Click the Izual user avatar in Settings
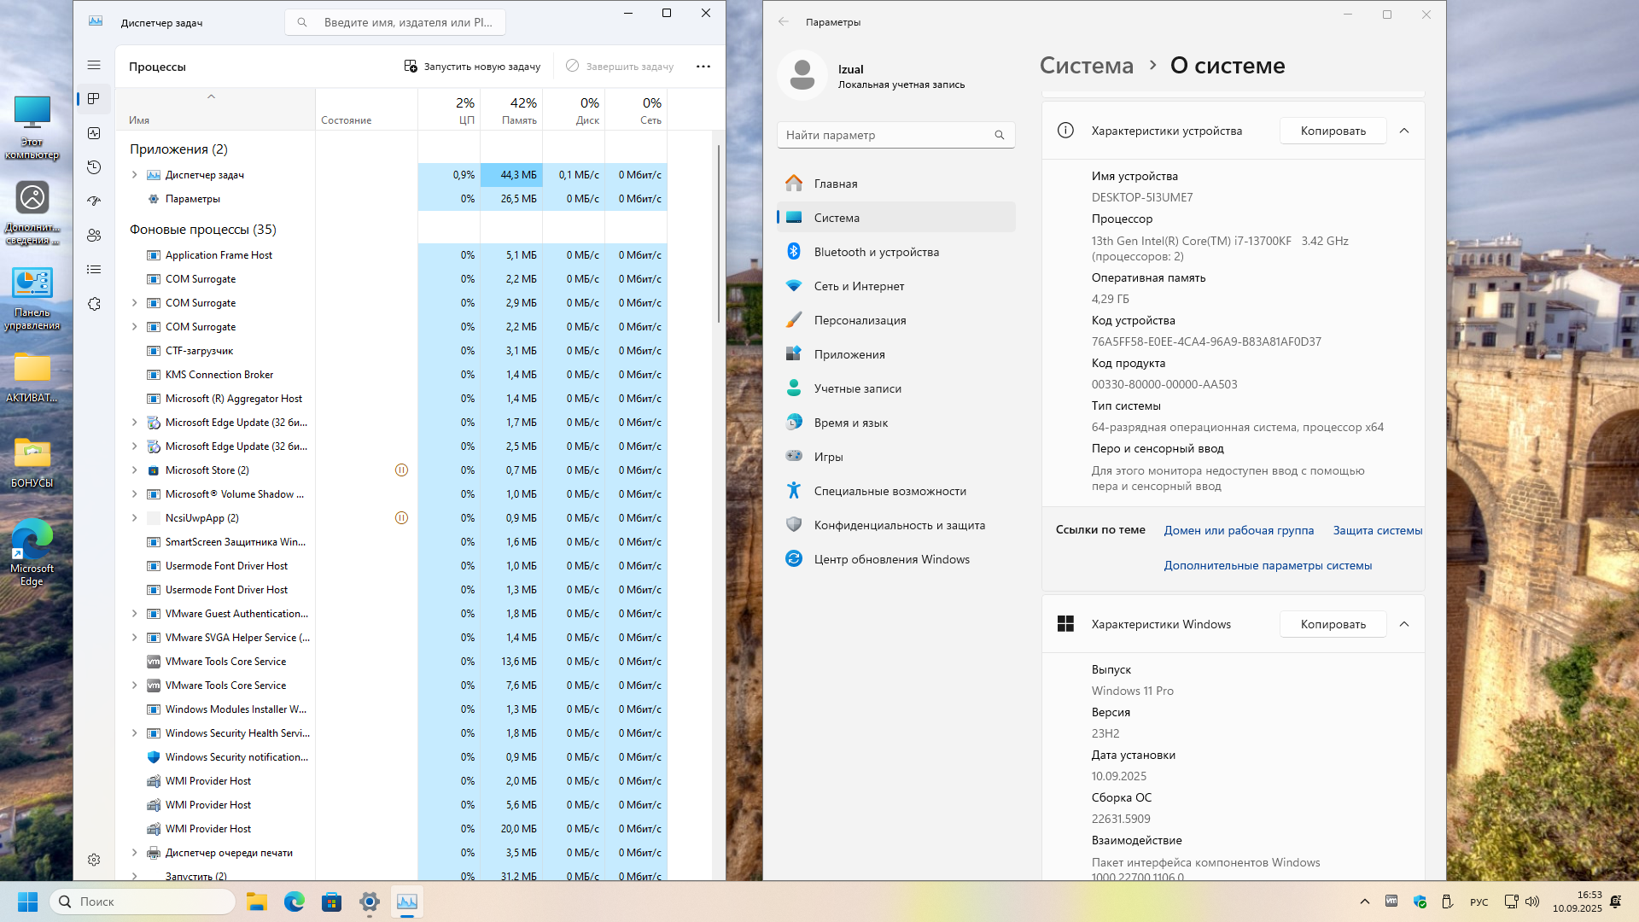The height and width of the screenshot is (922, 1639). point(802,75)
